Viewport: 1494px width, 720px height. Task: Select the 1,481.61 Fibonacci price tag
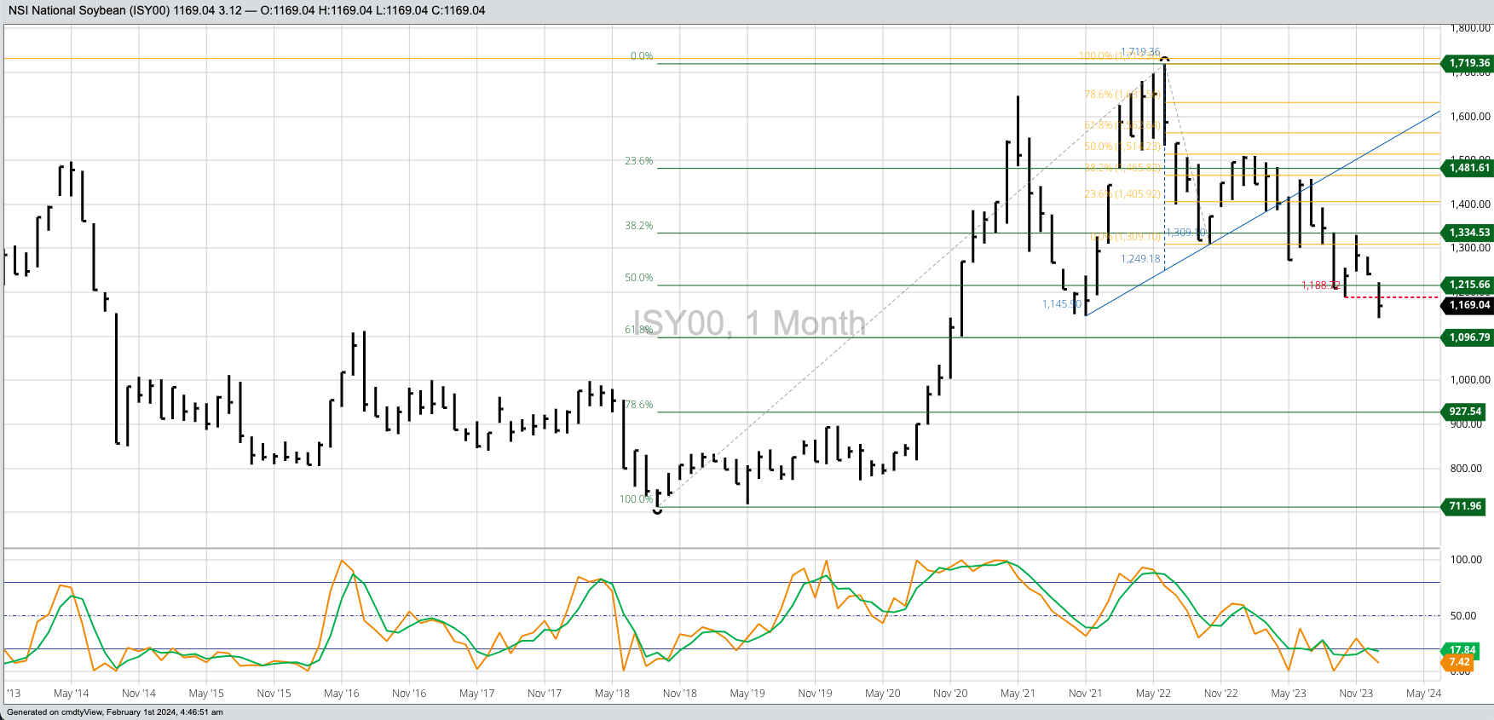1468,168
